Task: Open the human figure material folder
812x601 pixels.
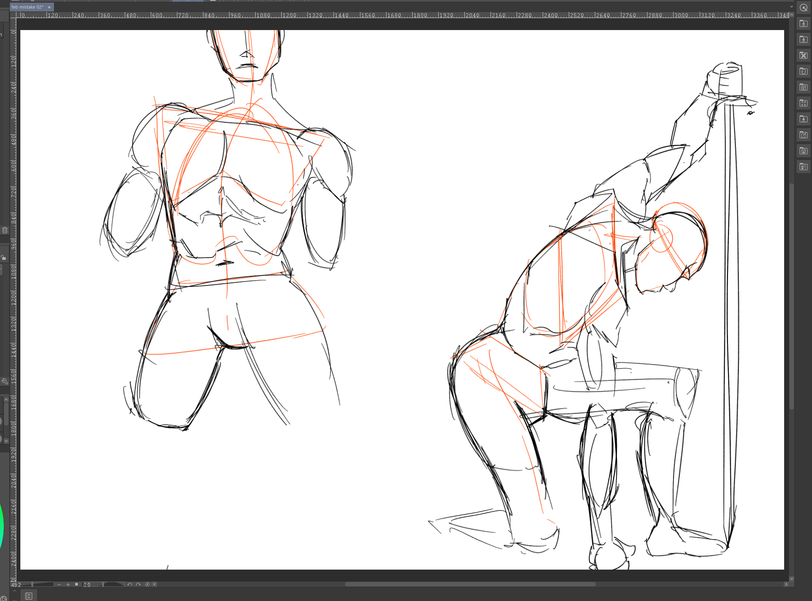Action: 804,167
